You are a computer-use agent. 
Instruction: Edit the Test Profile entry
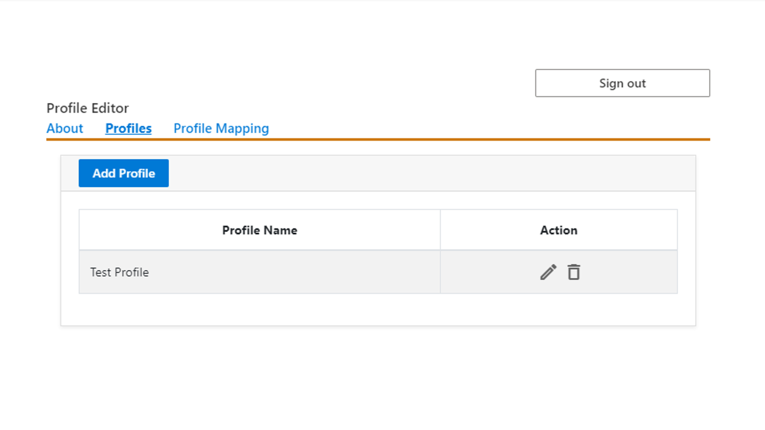point(548,272)
